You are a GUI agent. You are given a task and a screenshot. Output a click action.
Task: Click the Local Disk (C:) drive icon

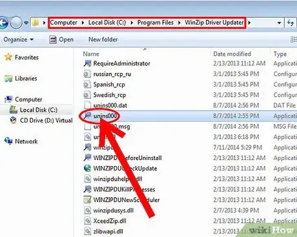tap(14, 110)
